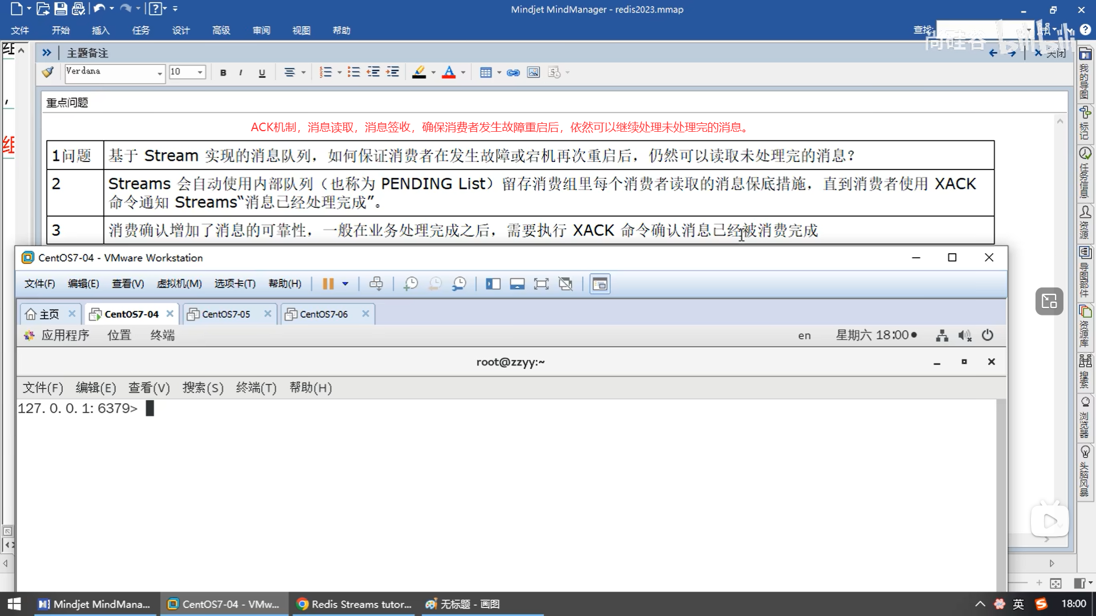Open Redis Streams Chrome window from taskbar
Screen dimensions: 1096x616
coord(354,604)
